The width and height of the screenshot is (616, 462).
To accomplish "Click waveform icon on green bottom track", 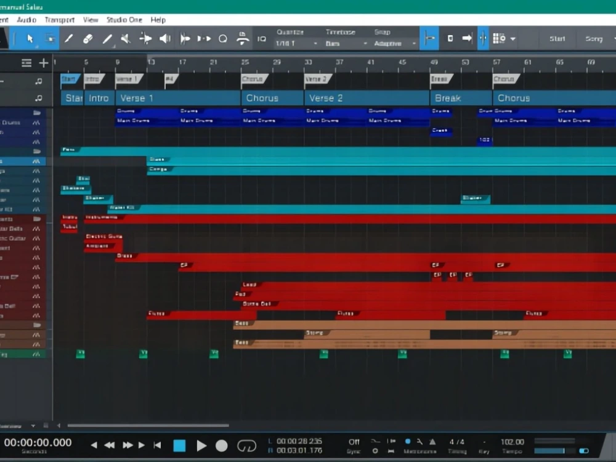I will 36,354.
